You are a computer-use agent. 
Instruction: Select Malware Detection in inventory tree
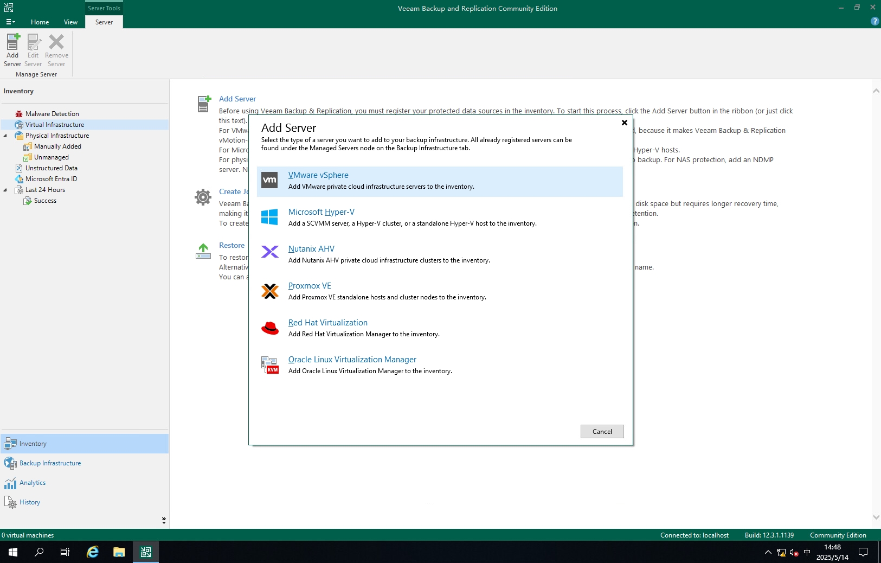pos(52,114)
